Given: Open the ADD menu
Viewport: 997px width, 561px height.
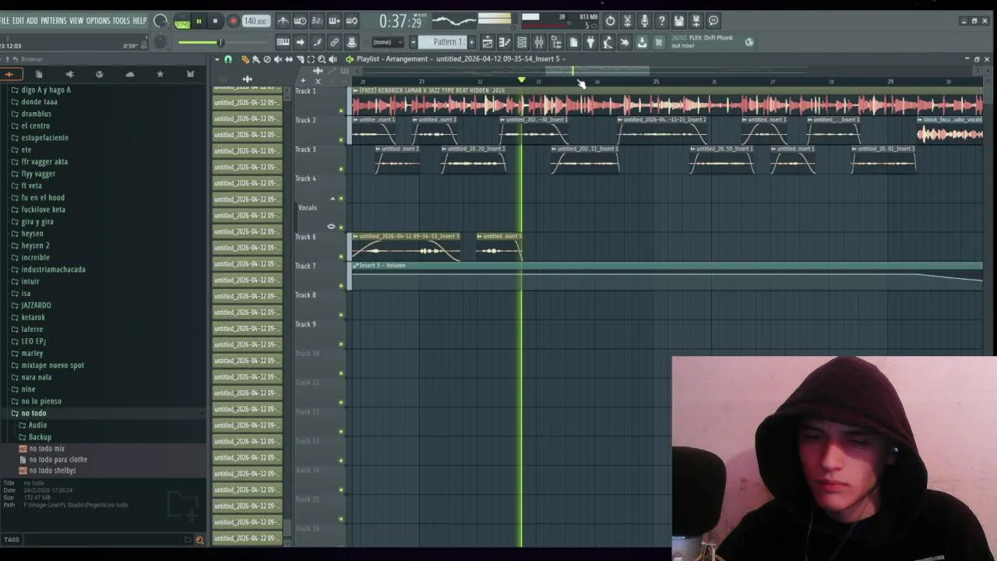Looking at the screenshot, I should pos(32,21).
